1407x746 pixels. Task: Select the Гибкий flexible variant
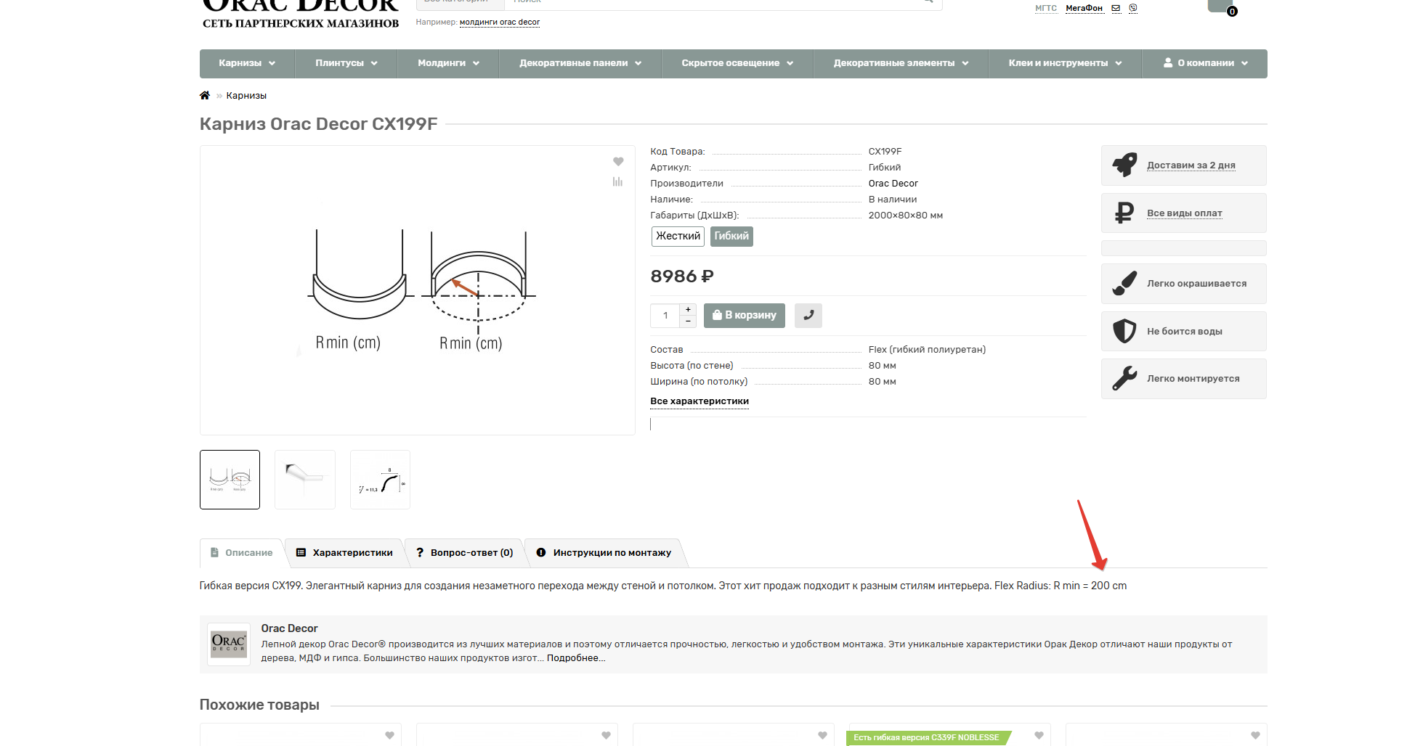coord(731,237)
